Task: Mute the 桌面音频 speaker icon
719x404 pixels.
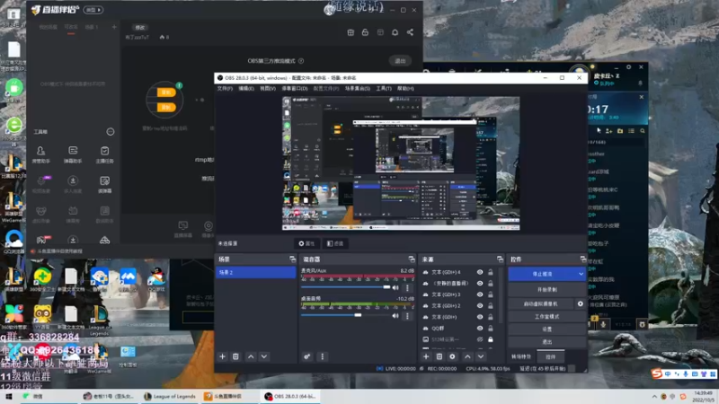Action: coord(395,316)
